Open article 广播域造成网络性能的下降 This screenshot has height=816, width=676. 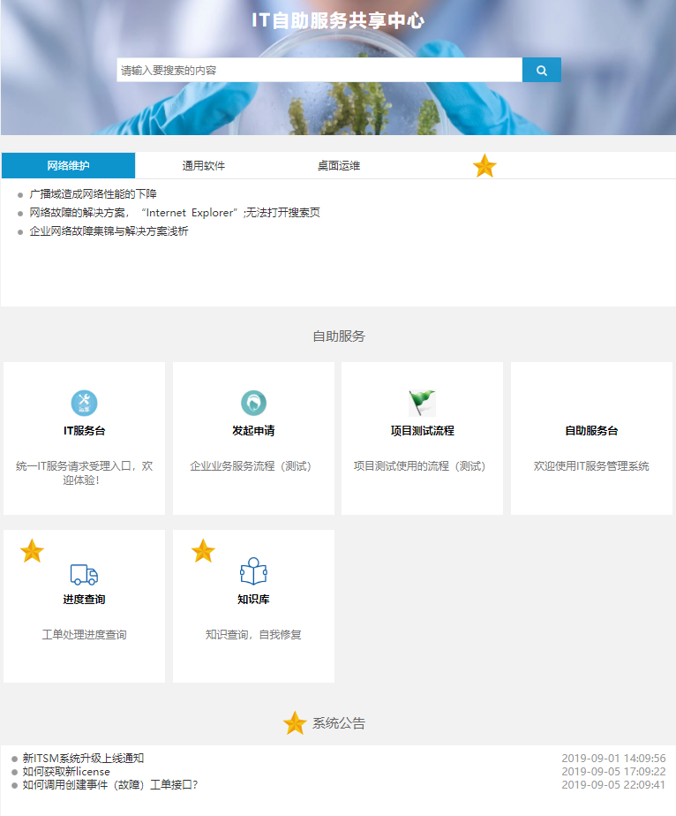(x=93, y=193)
